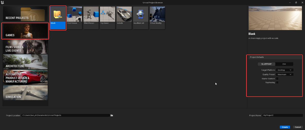This screenshot has height=130, width=305.
Task: Open the Recent Projects category
Action: tap(25, 14)
